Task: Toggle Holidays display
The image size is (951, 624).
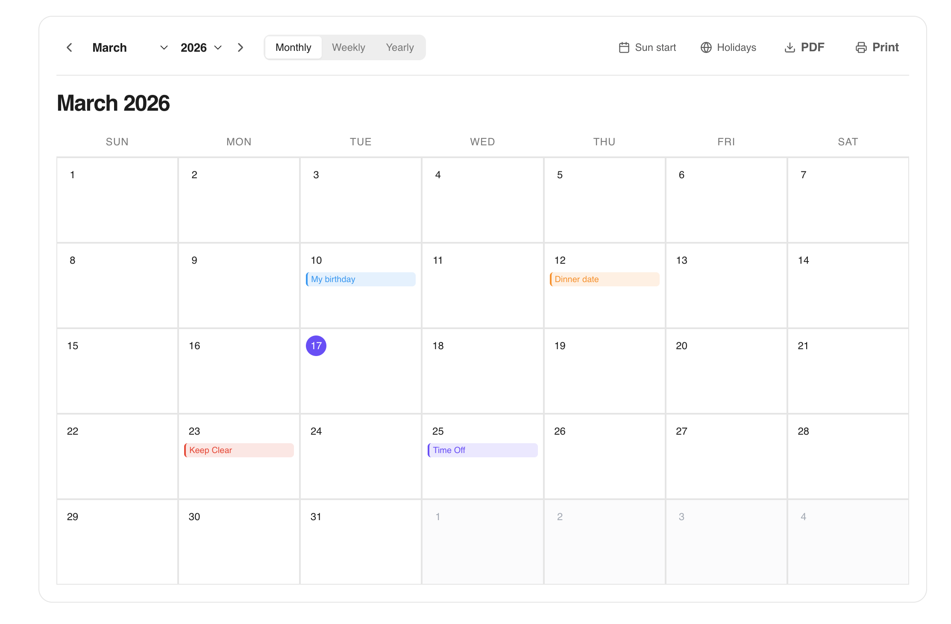Action: pyautogui.click(x=736, y=47)
